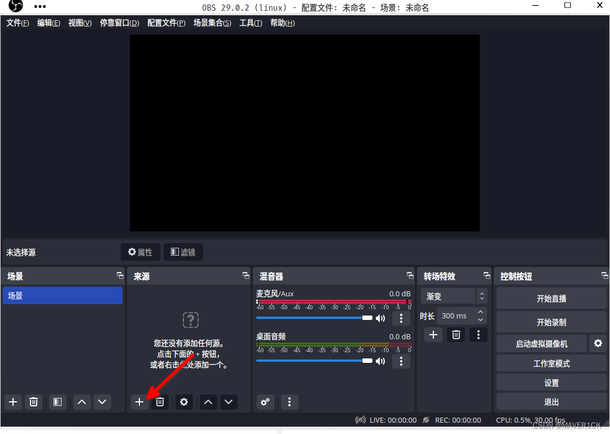Click the 滤镜 filters button

[183, 252]
